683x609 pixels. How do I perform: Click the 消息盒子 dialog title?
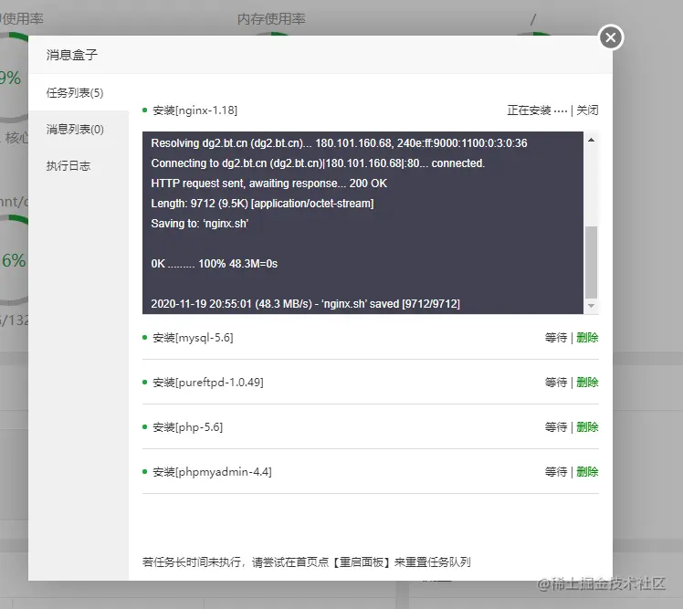tap(72, 55)
